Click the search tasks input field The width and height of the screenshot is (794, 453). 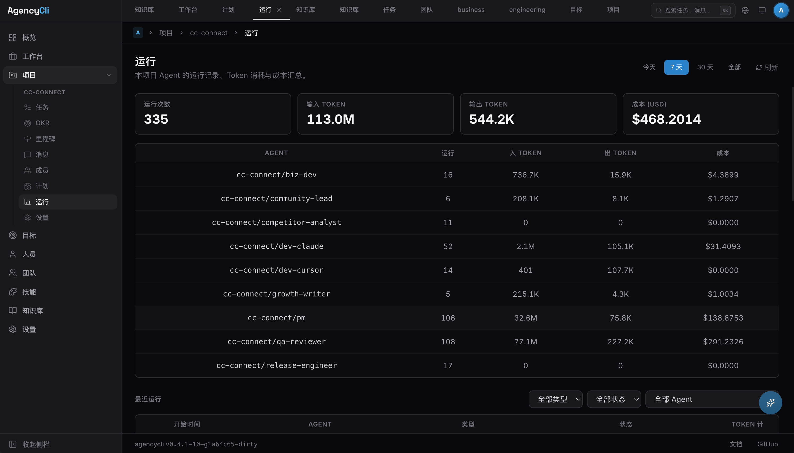[x=689, y=10]
